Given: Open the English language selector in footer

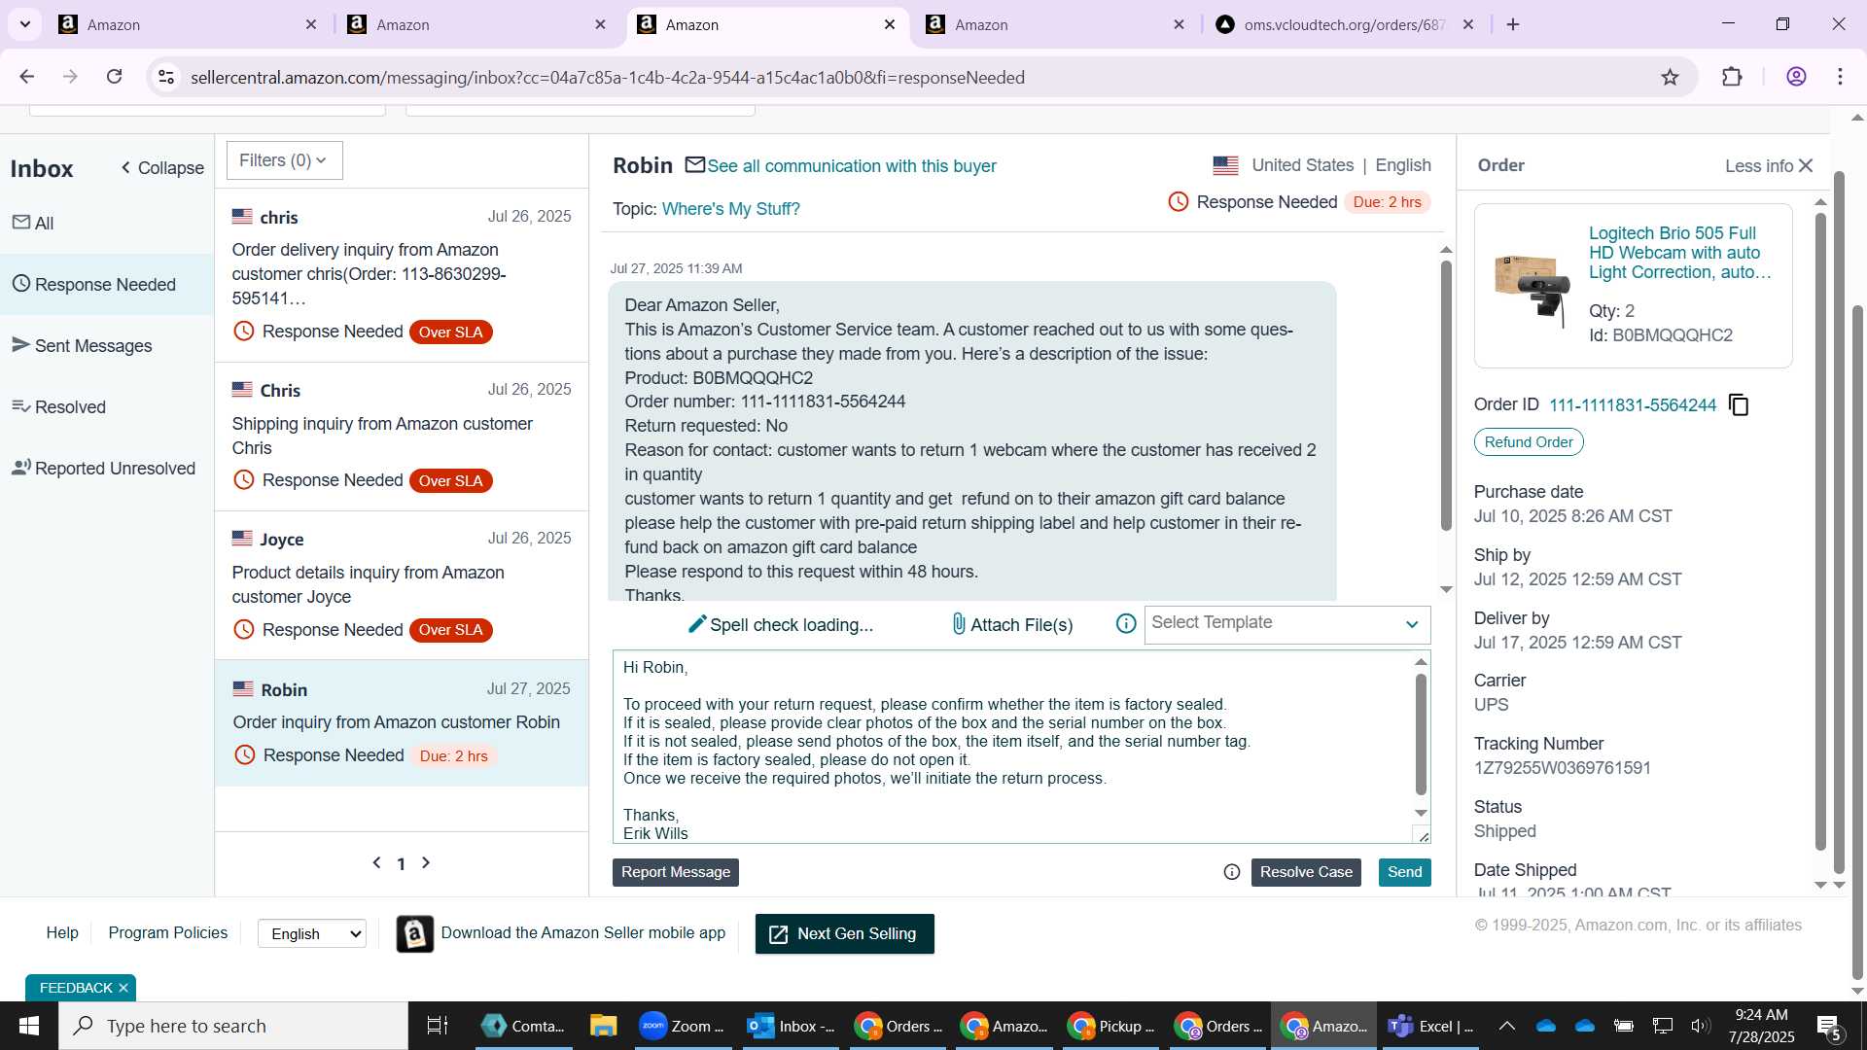Looking at the screenshot, I should point(312,933).
